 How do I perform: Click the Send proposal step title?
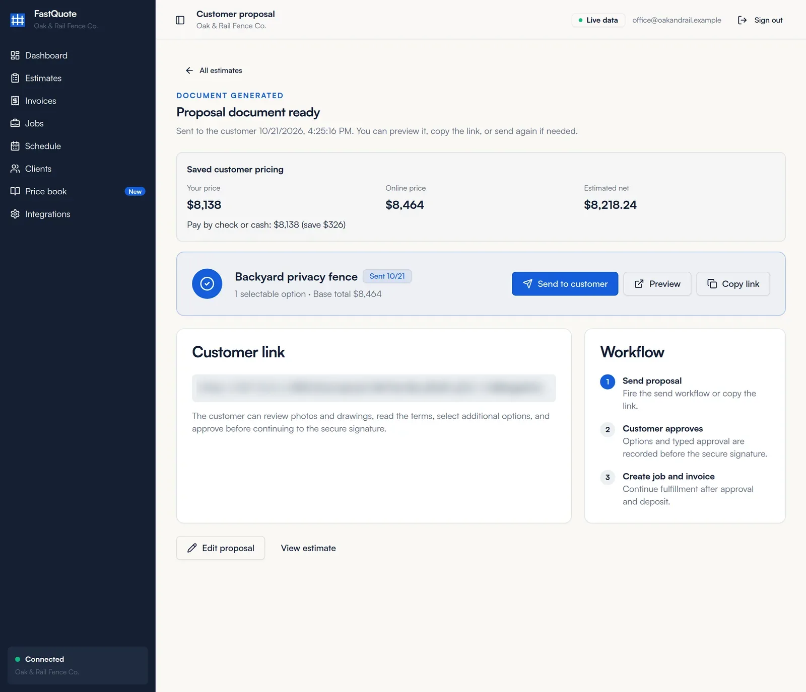point(652,381)
